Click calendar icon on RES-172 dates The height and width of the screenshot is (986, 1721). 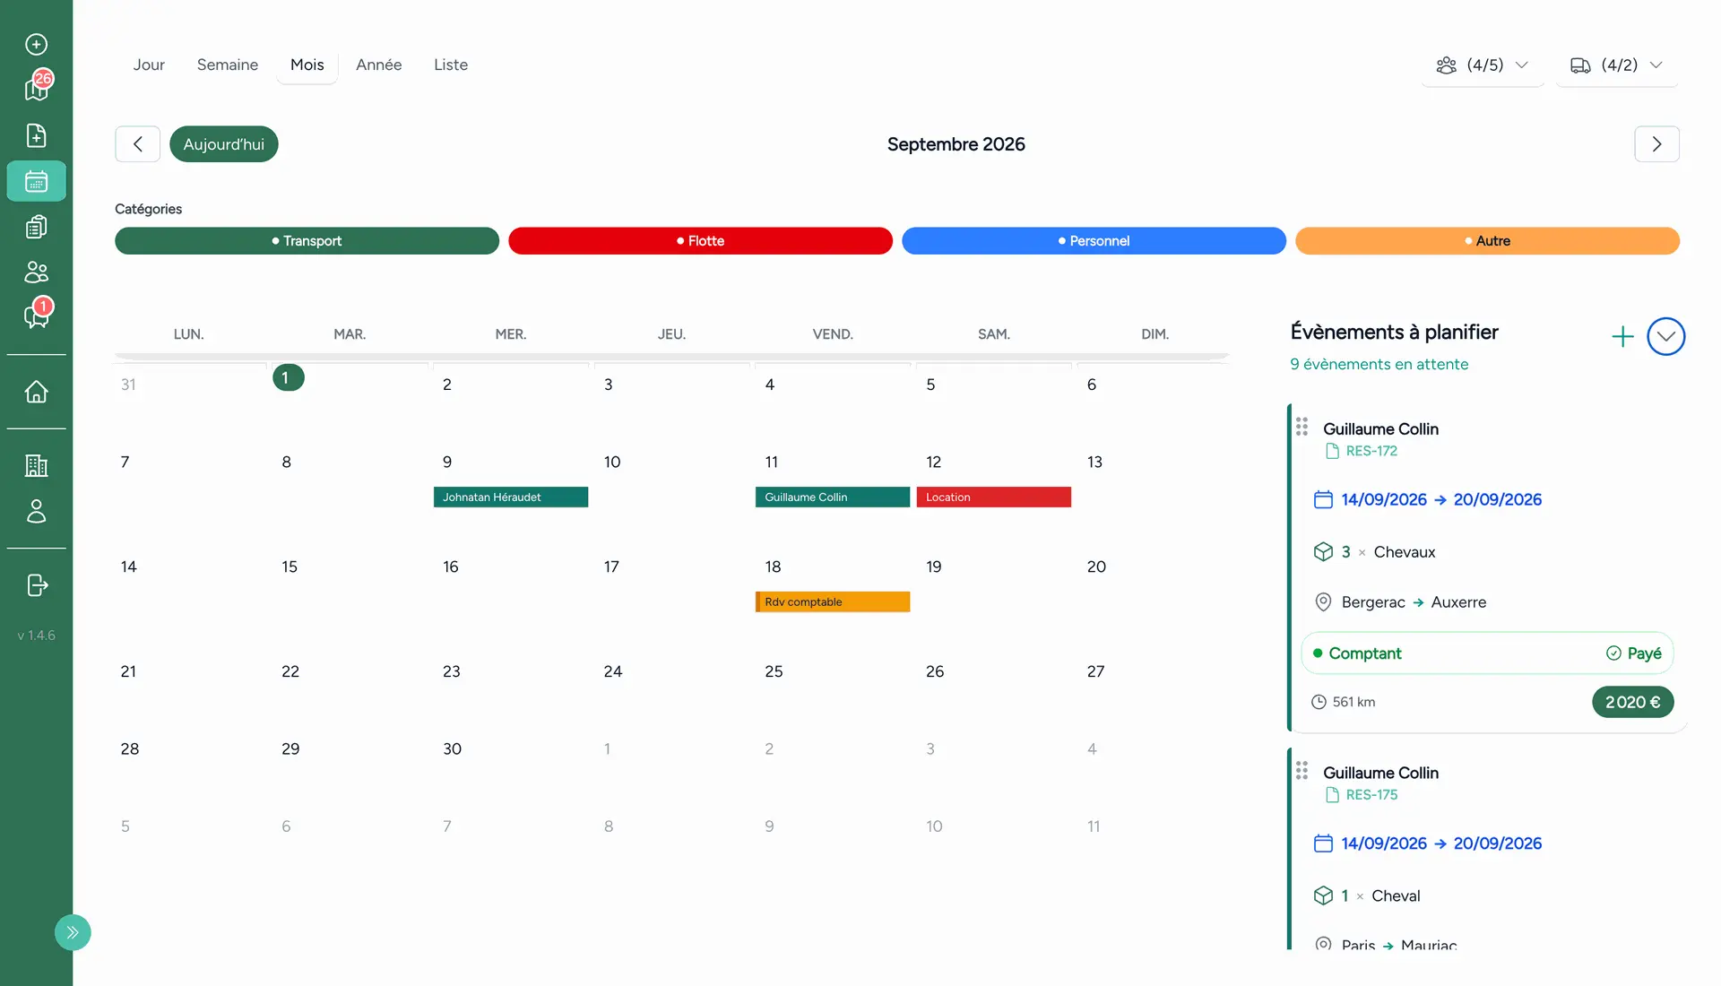click(1323, 499)
